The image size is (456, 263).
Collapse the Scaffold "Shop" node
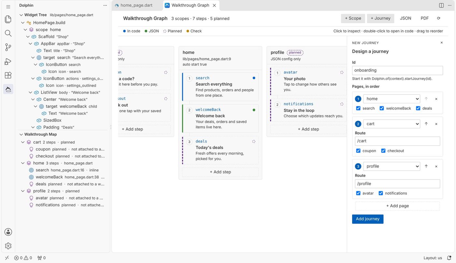pyautogui.click(x=28, y=37)
